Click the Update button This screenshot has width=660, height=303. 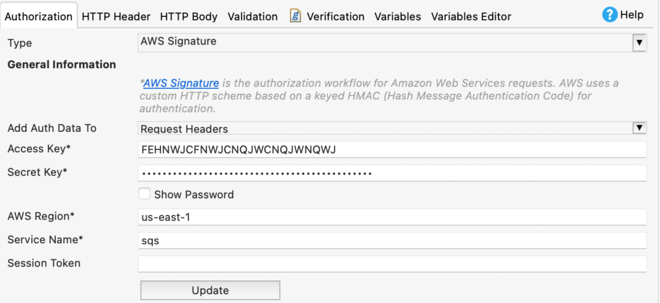pyautogui.click(x=210, y=290)
